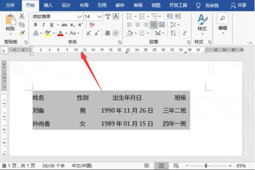Toggle Bold formatting
Screen dimensions: 255x170
(x=35, y=25)
